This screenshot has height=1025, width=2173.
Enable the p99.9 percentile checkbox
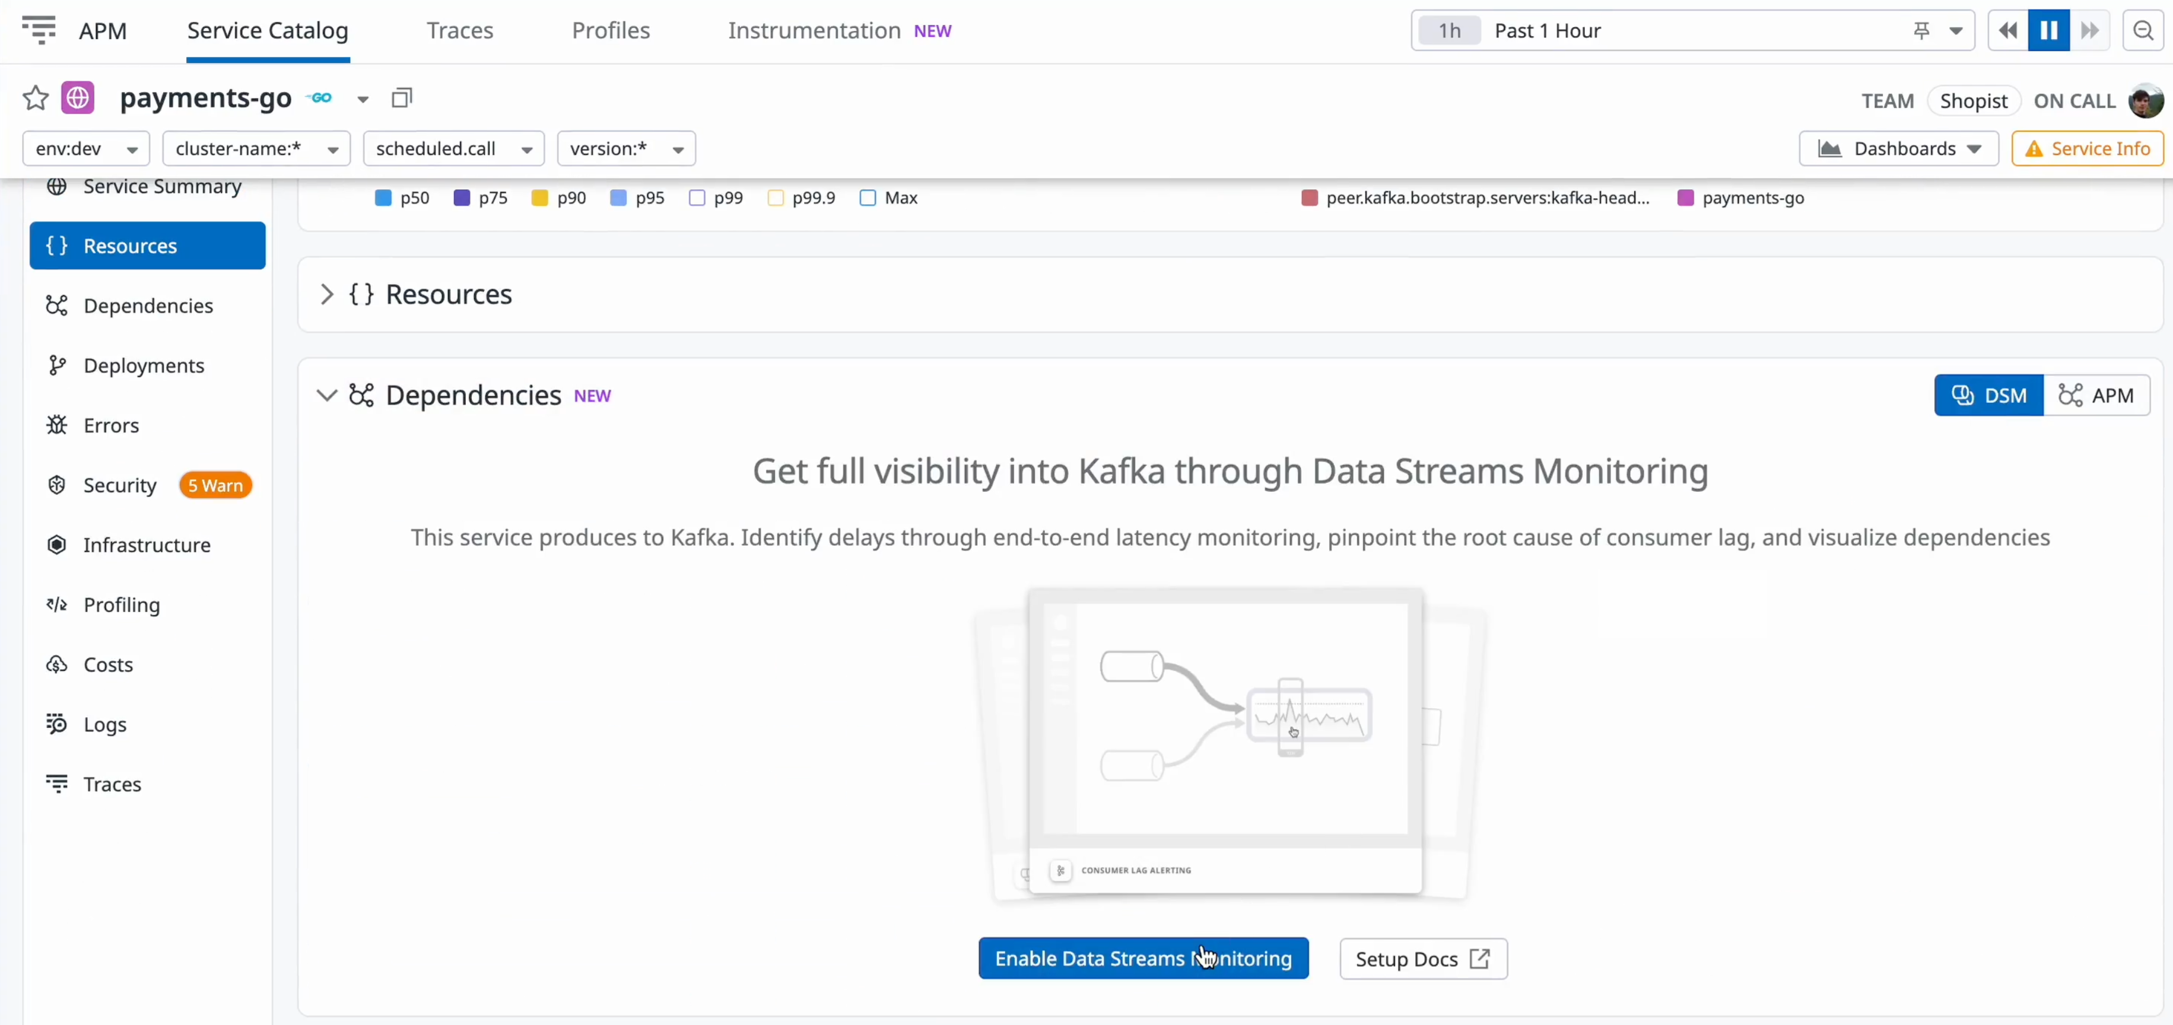(x=775, y=198)
